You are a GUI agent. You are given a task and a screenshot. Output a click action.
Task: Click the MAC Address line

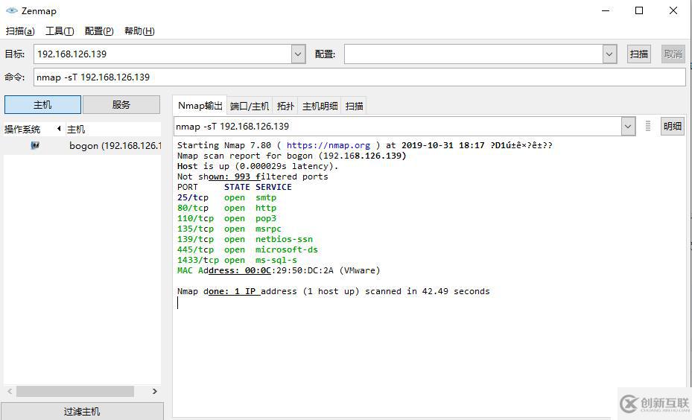279,270
